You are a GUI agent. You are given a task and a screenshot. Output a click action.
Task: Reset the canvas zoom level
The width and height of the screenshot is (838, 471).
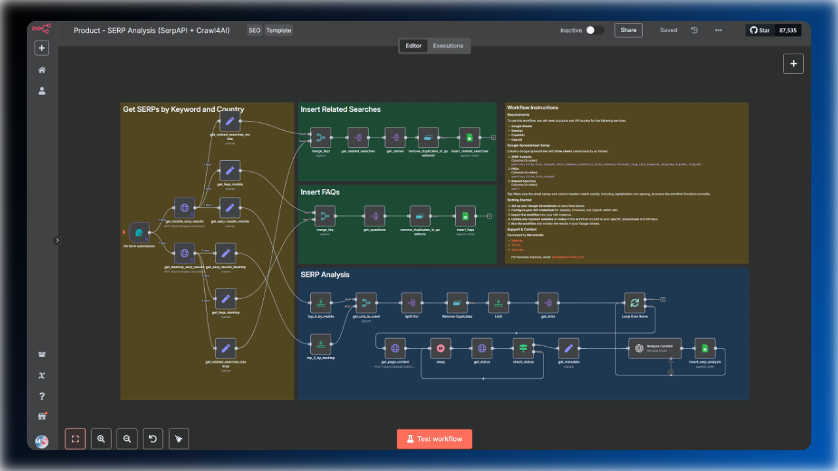tap(153, 439)
